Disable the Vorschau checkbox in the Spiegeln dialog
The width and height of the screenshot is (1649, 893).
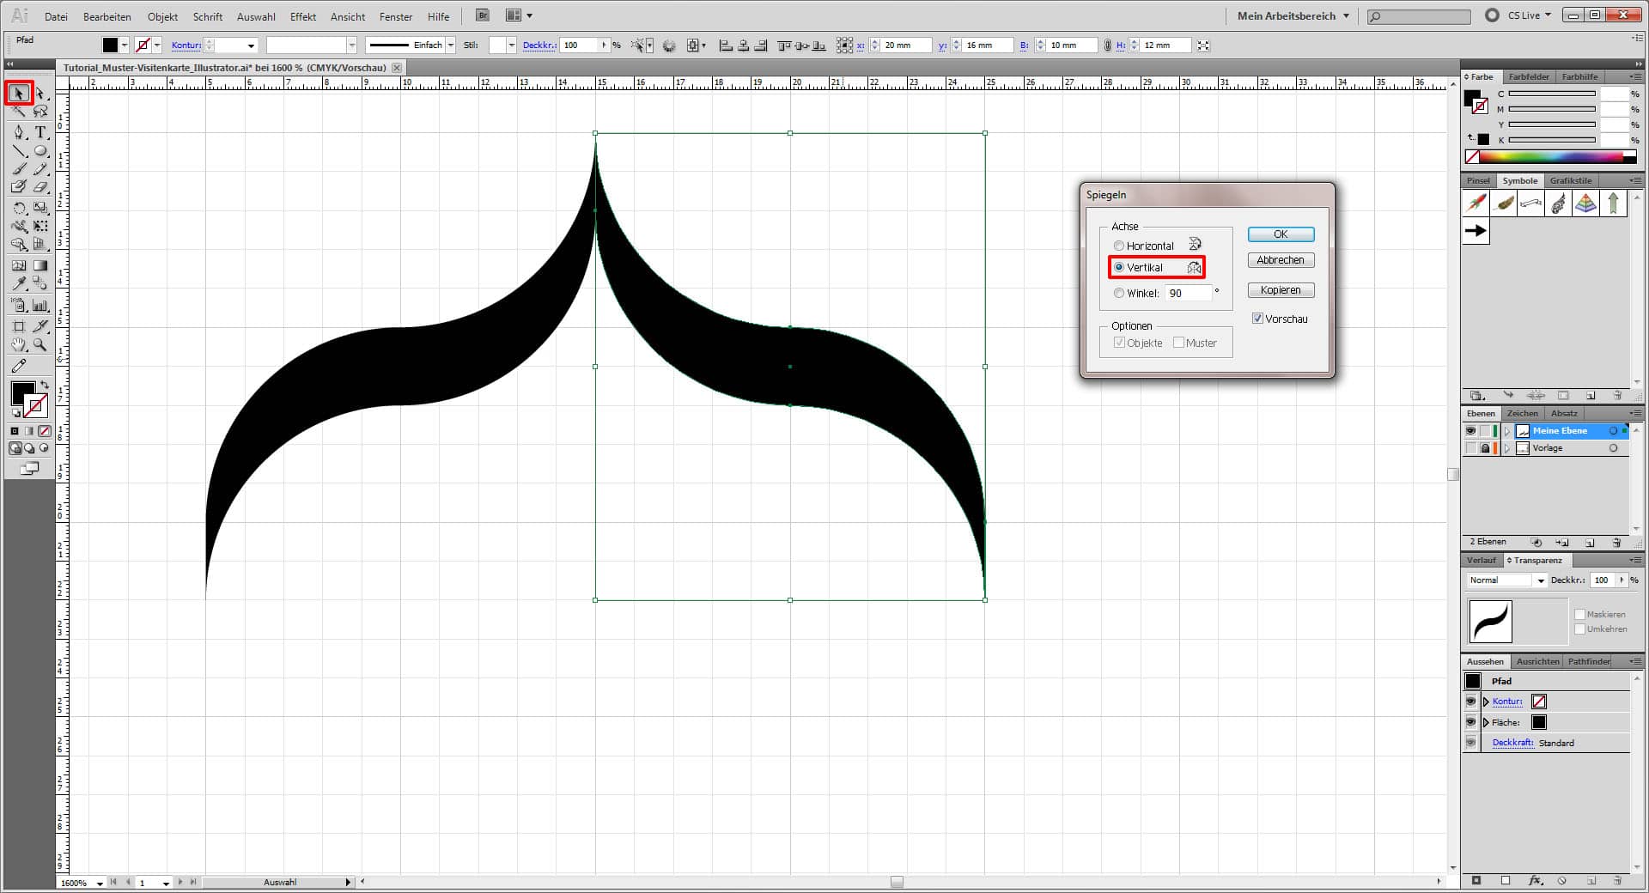1257,319
